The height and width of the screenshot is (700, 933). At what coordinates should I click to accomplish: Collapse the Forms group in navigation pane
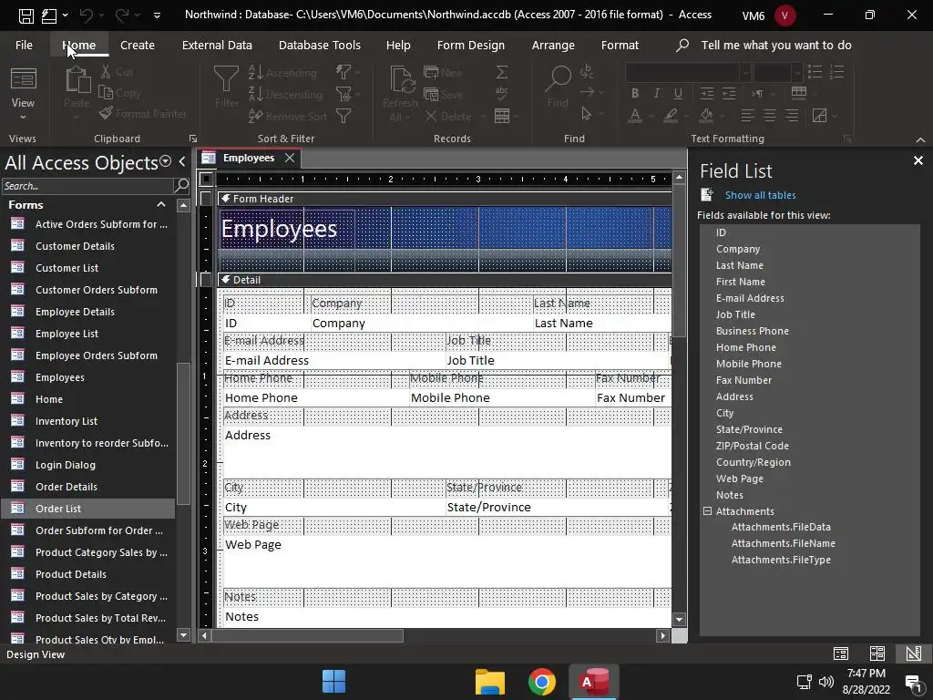pos(161,205)
